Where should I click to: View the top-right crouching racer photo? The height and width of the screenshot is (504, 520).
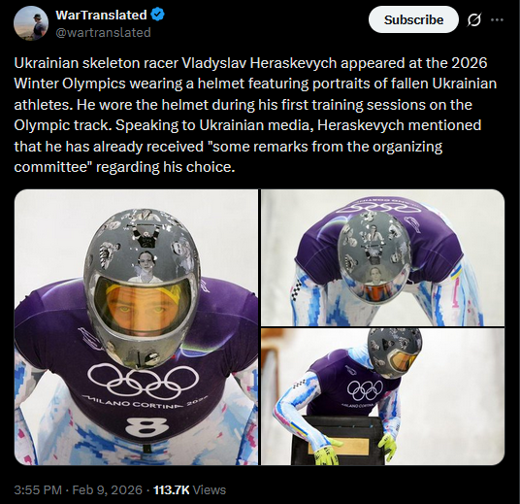point(382,257)
